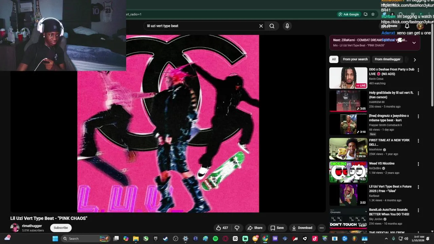Select the All filter chip
Viewport: 434px width, 244px height.
[334, 59]
